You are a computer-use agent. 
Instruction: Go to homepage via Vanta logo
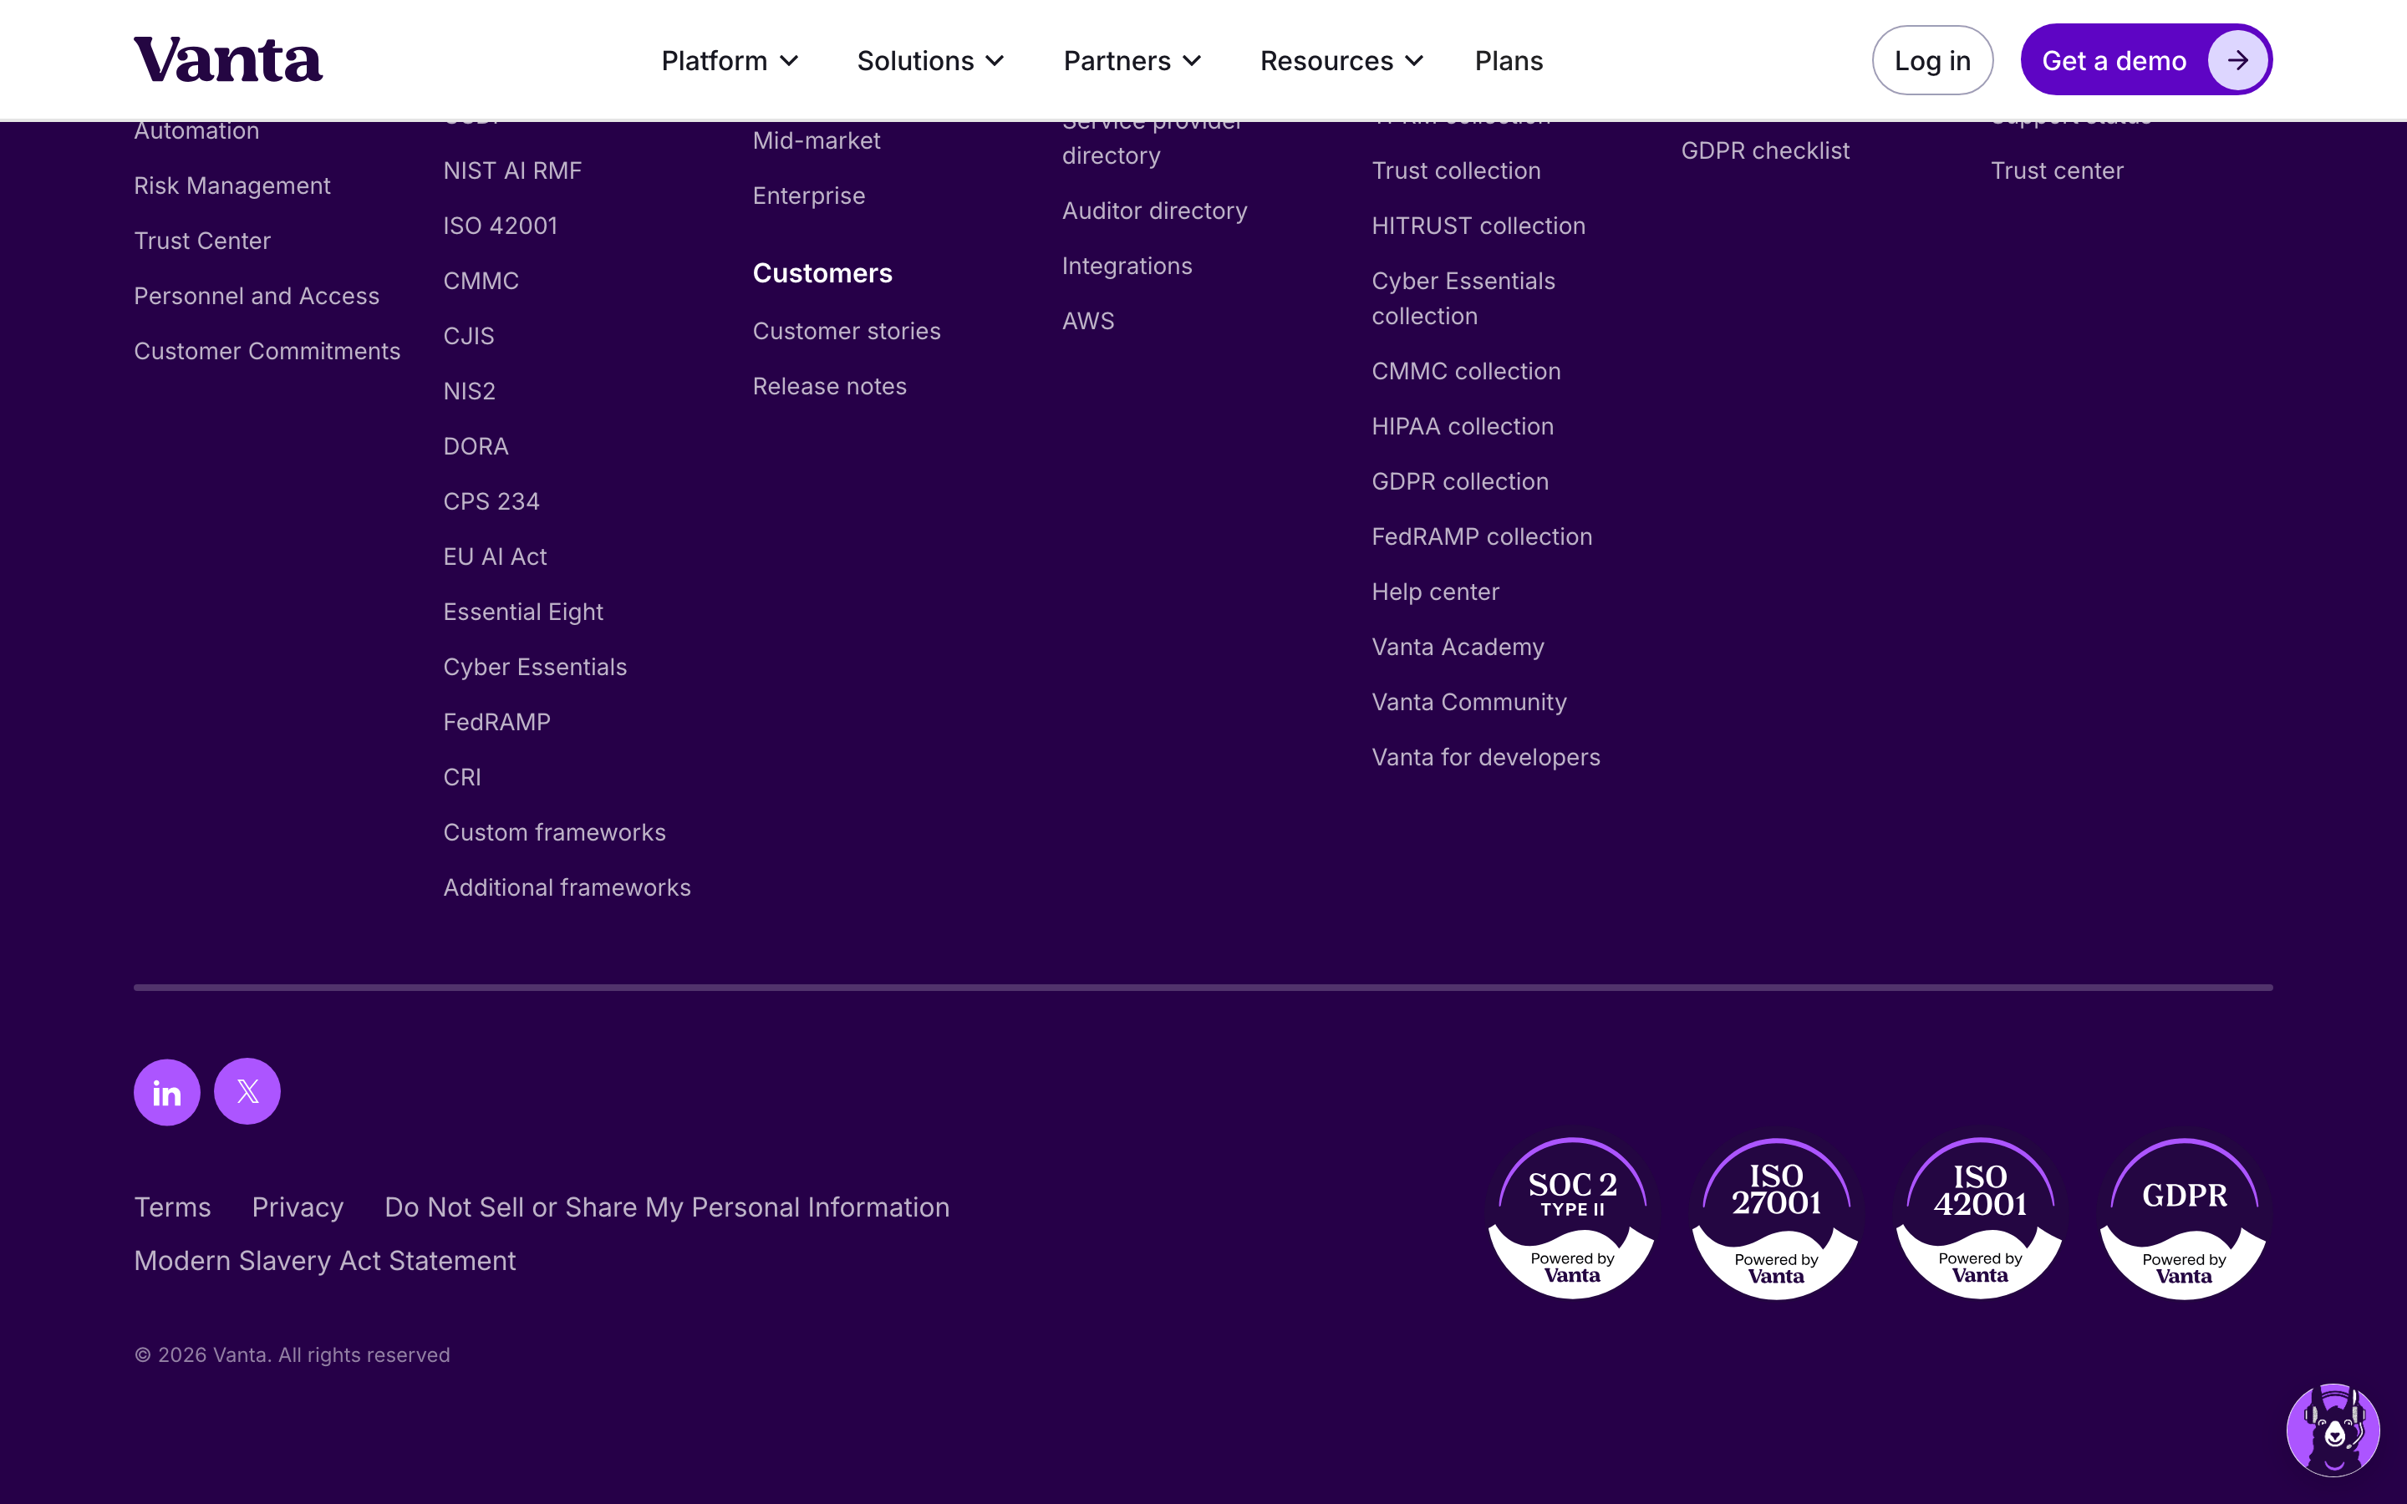228,59
